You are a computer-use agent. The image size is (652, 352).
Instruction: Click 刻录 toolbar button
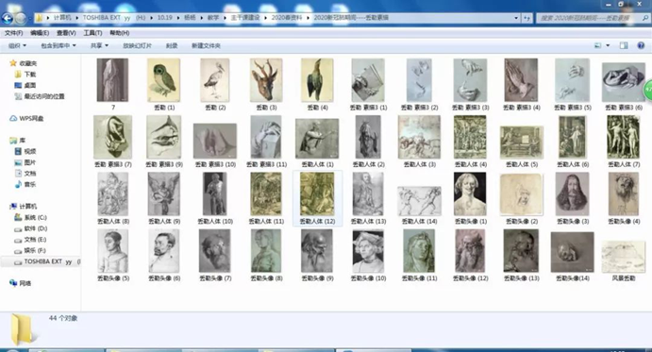(172, 45)
